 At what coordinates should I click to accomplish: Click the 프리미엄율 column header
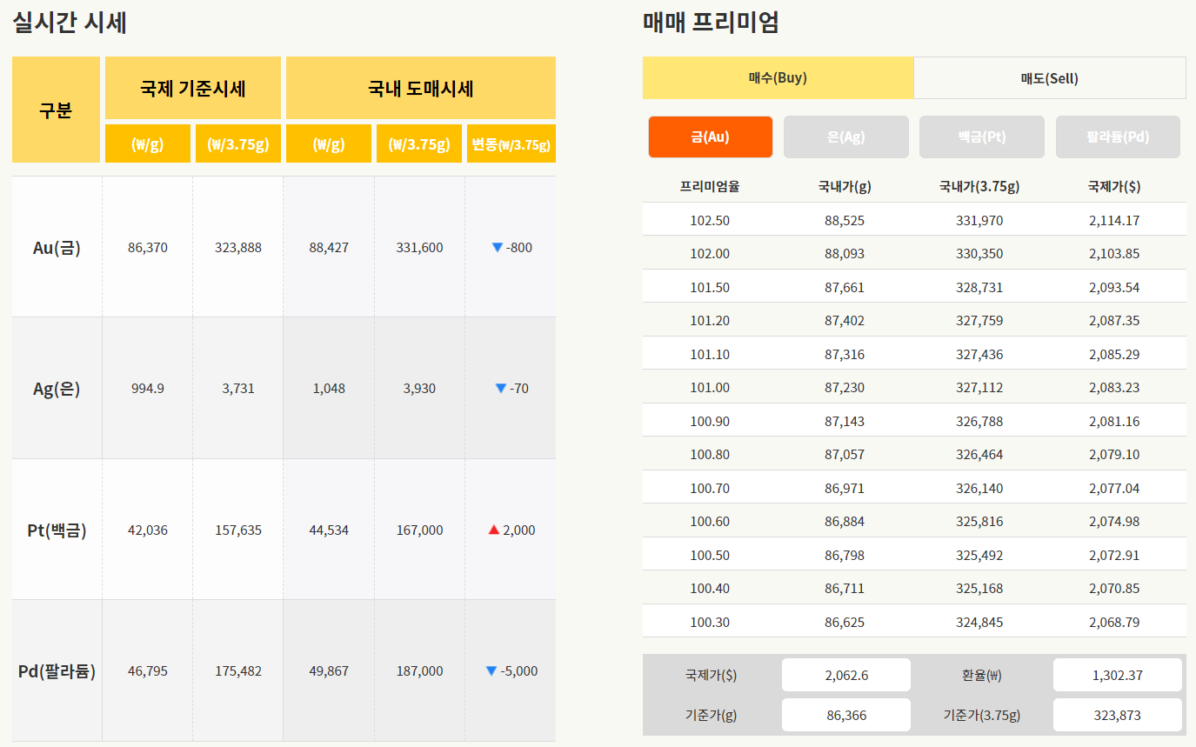click(710, 186)
